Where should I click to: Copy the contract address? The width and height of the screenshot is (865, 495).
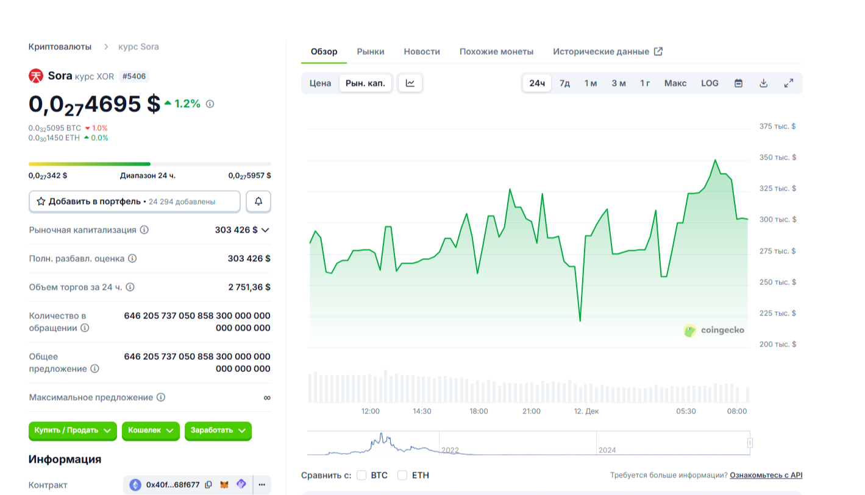208,485
